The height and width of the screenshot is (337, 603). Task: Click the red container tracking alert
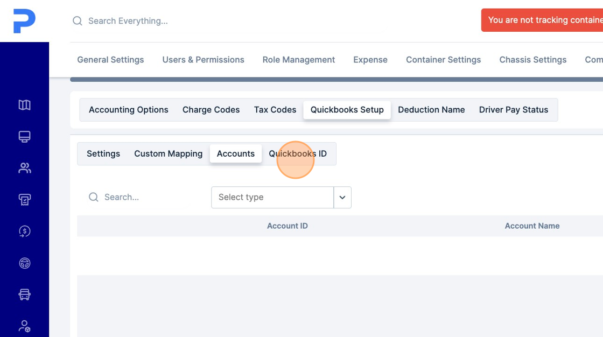point(542,20)
